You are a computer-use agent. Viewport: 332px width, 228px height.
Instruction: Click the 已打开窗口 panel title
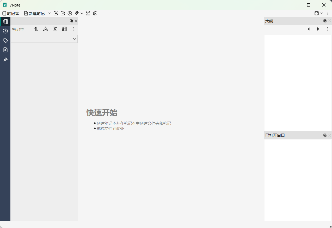[x=275, y=135]
